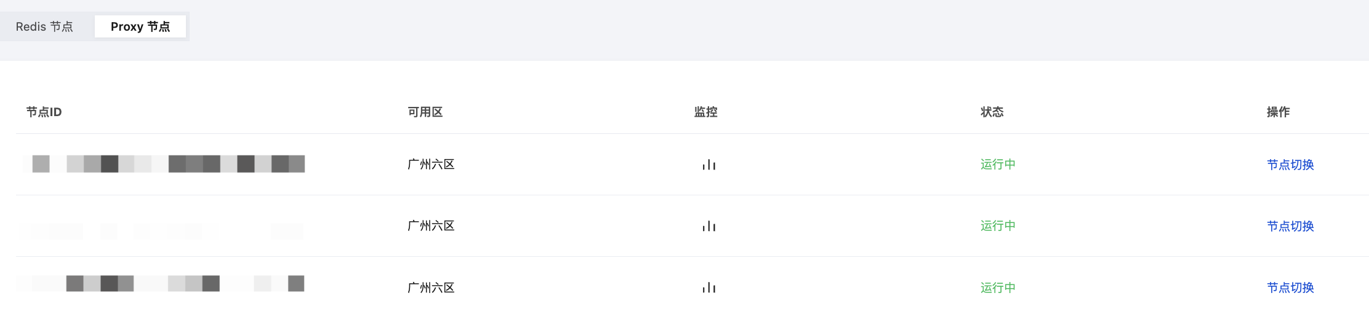Click 节点切换 link in the third row

1290,288
